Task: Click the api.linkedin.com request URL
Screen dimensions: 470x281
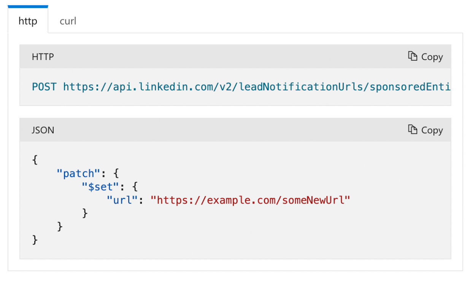Action: point(257,87)
